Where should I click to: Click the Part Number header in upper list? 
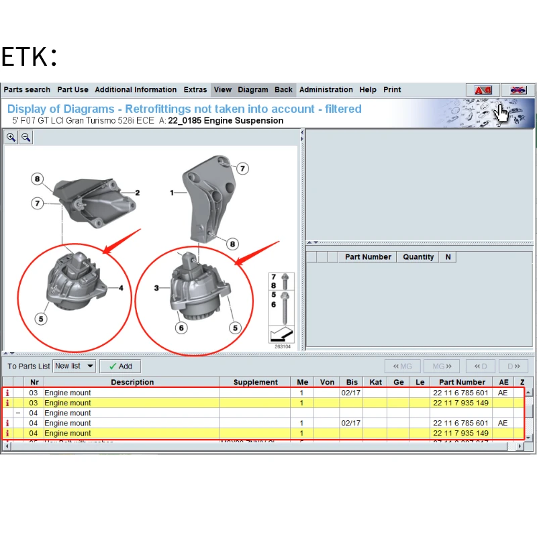point(368,257)
